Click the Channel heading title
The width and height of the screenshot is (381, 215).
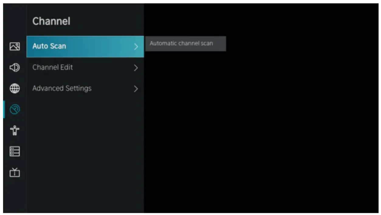[x=51, y=21]
